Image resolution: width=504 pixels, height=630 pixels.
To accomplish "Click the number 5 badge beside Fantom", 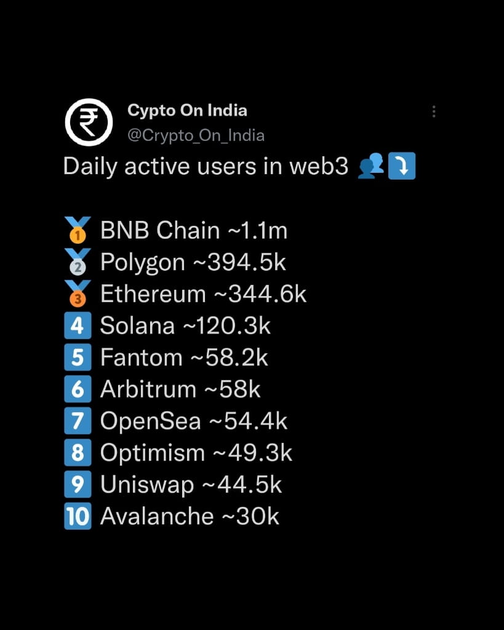I will pos(77,357).
